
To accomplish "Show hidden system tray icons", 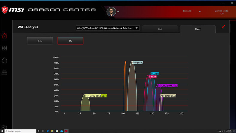I will [218, 131].
